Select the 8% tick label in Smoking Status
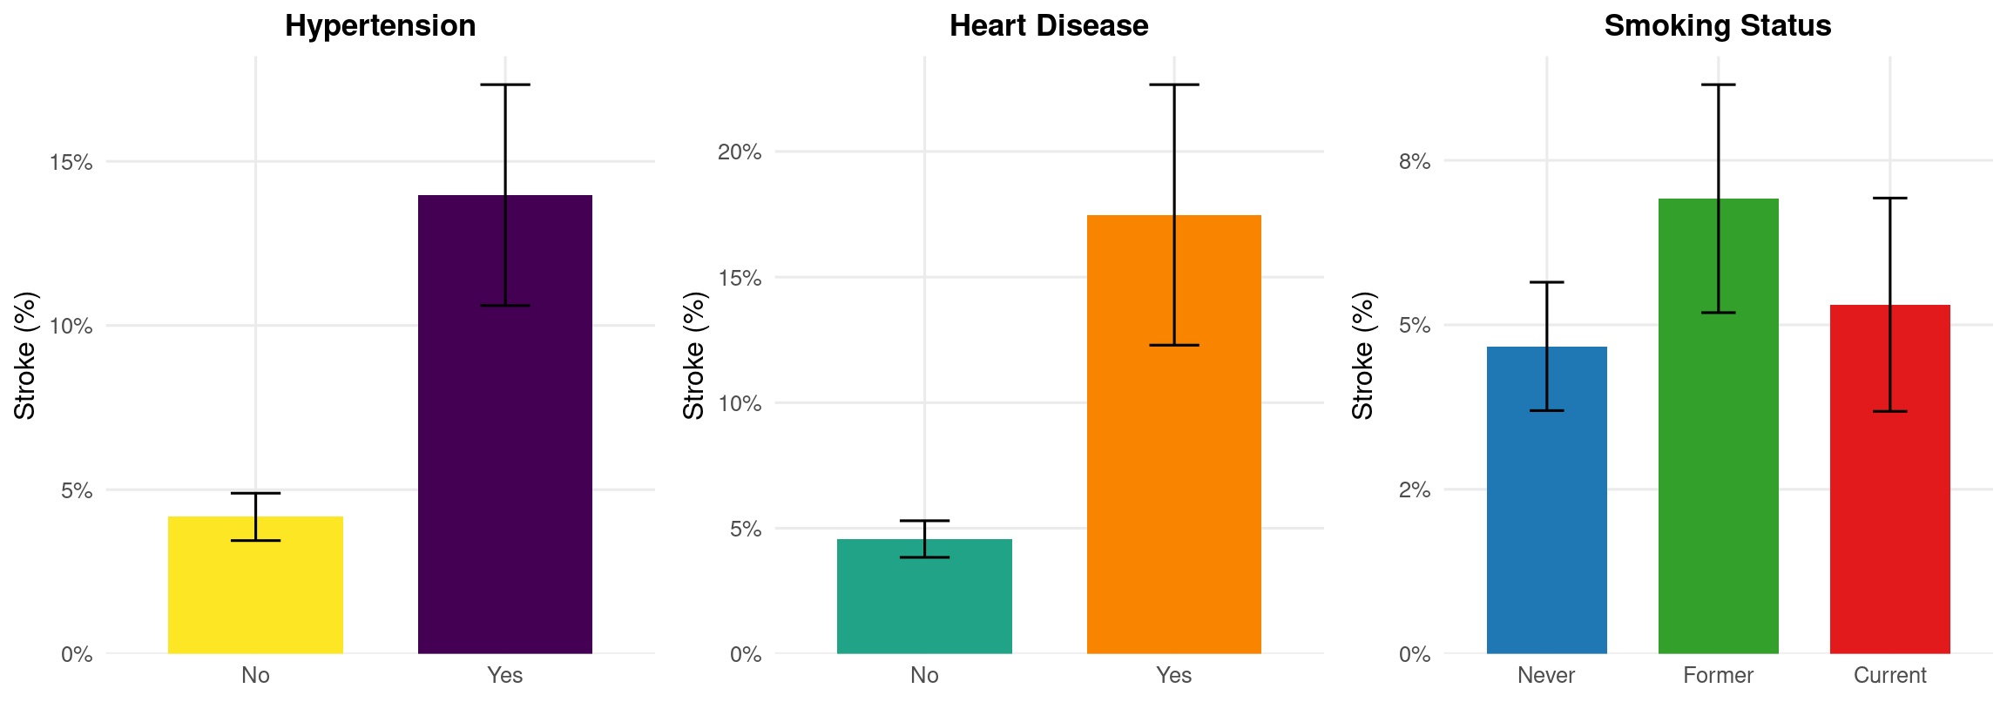The width and height of the screenshot is (2007, 702). tap(1415, 161)
